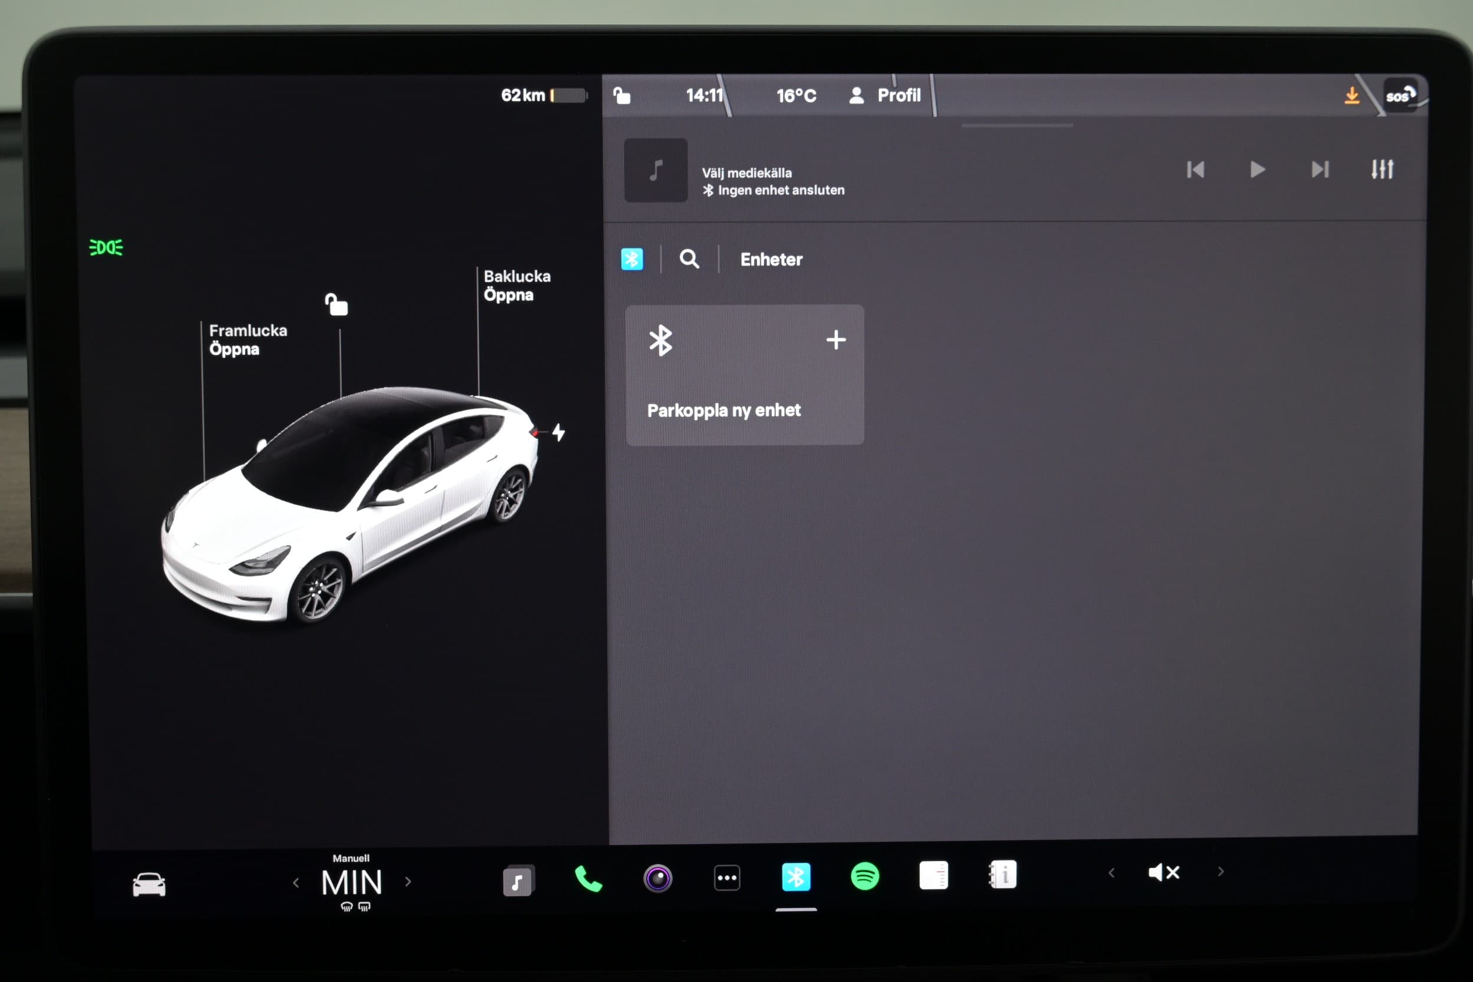Tap the 62 km battery range indicator
Screen dimensions: 1473x982
pyautogui.click(x=544, y=95)
